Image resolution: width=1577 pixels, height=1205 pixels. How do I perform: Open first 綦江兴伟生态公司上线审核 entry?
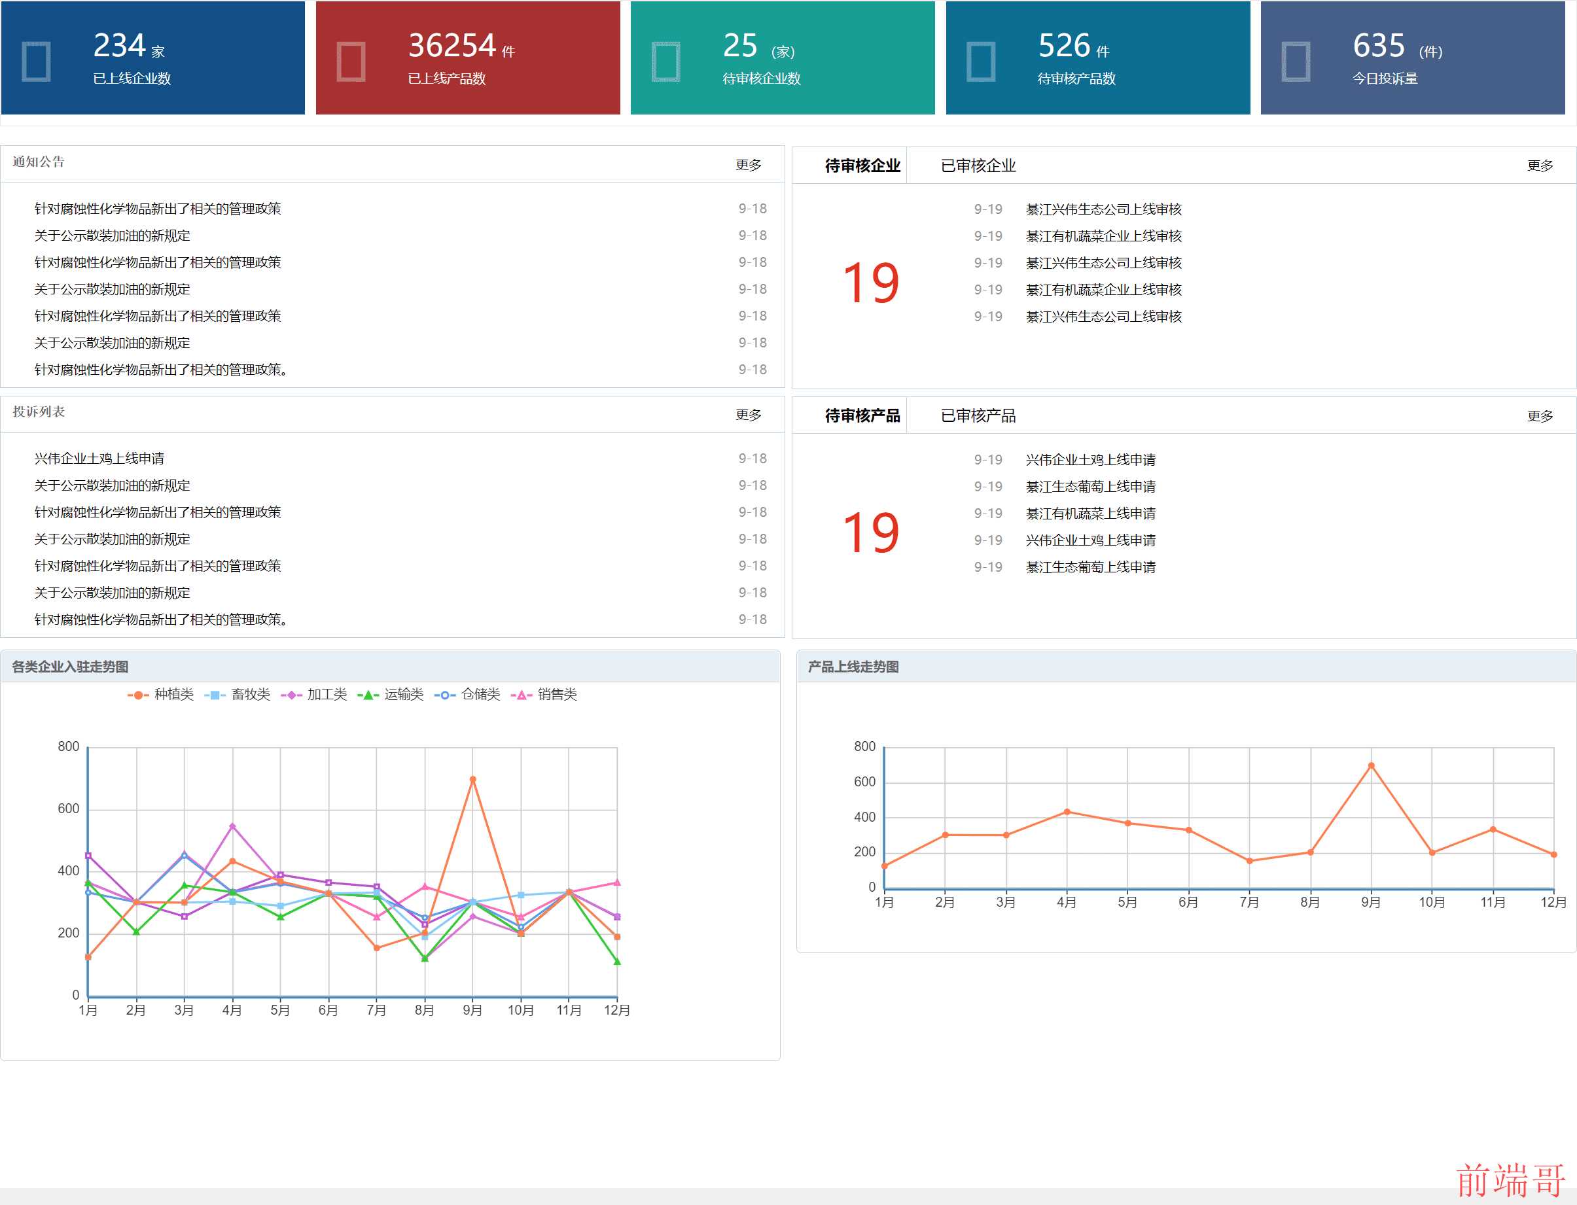pos(1103,209)
